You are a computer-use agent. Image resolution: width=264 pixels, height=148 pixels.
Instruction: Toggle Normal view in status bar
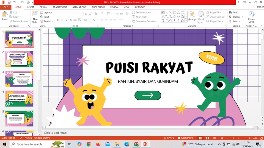[x=200, y=138]
